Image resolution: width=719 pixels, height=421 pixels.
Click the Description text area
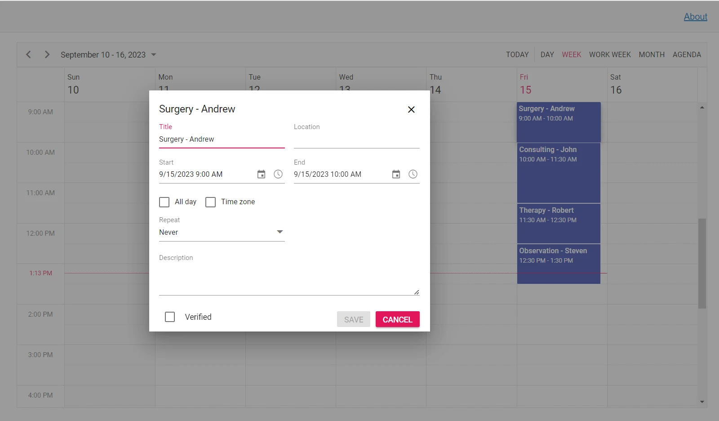click(289, 280)
